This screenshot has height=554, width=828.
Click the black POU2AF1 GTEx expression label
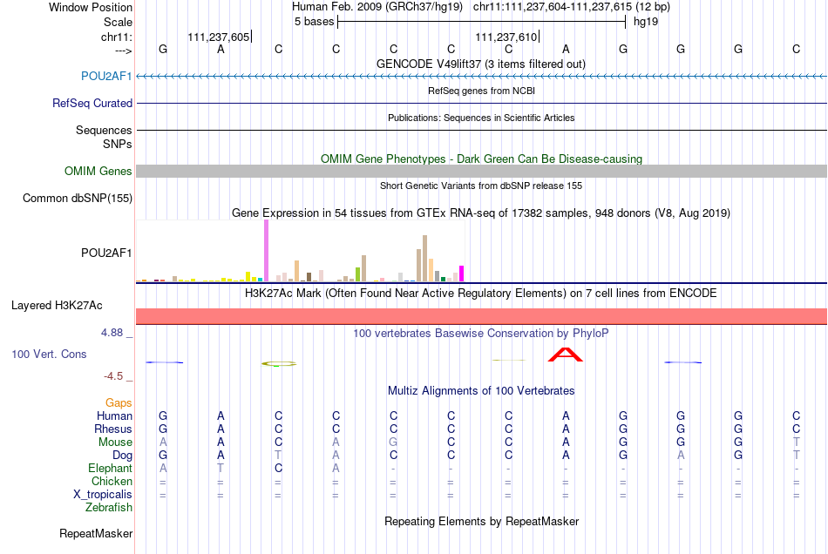click(x=106, y=253)
